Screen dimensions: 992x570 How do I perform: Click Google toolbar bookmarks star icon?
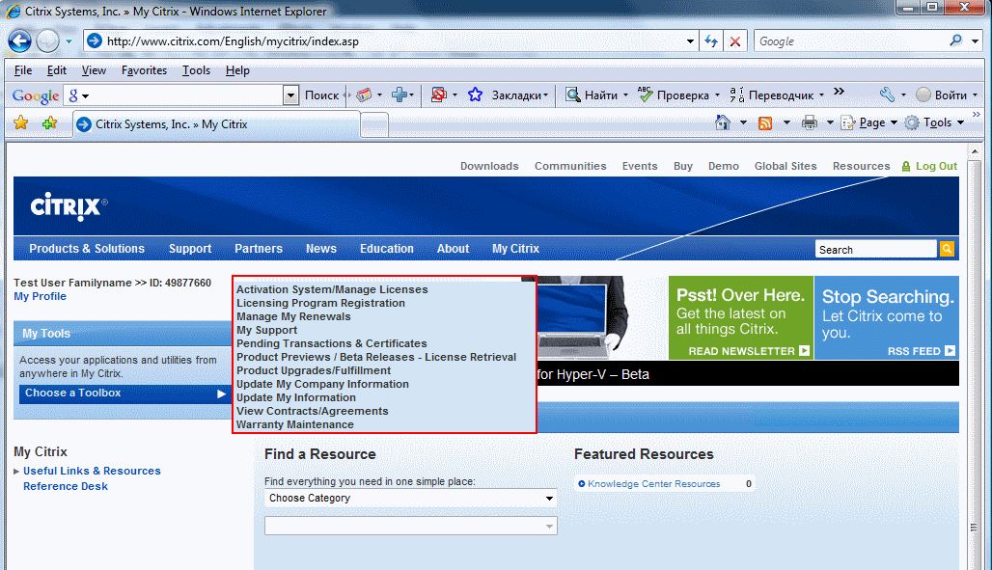point(475,95)
